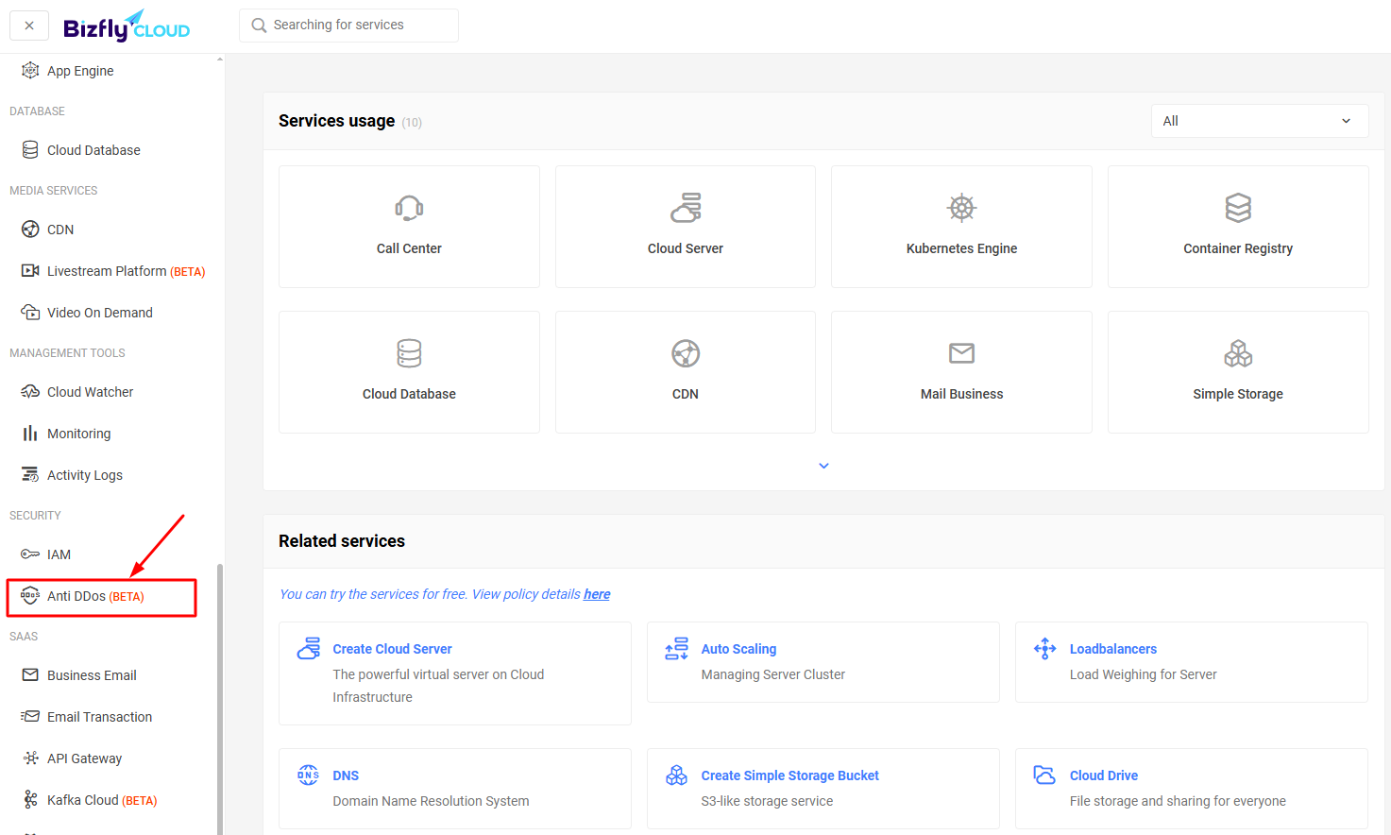Click the CDN card globe icon
The image size is (1391, 835).
[x=686, y=353]
